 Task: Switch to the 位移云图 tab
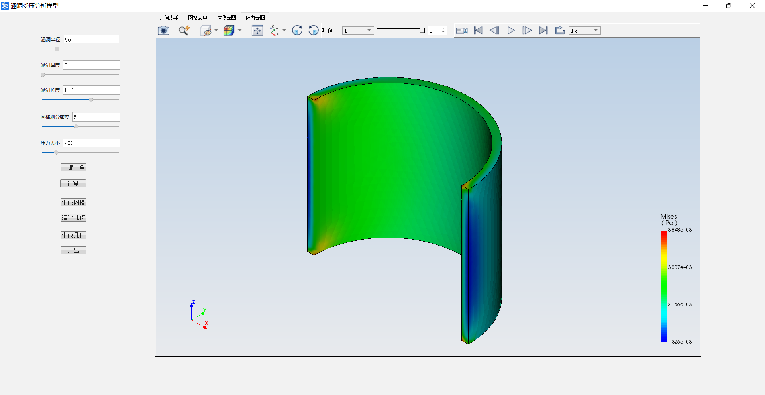coord(226,18)
